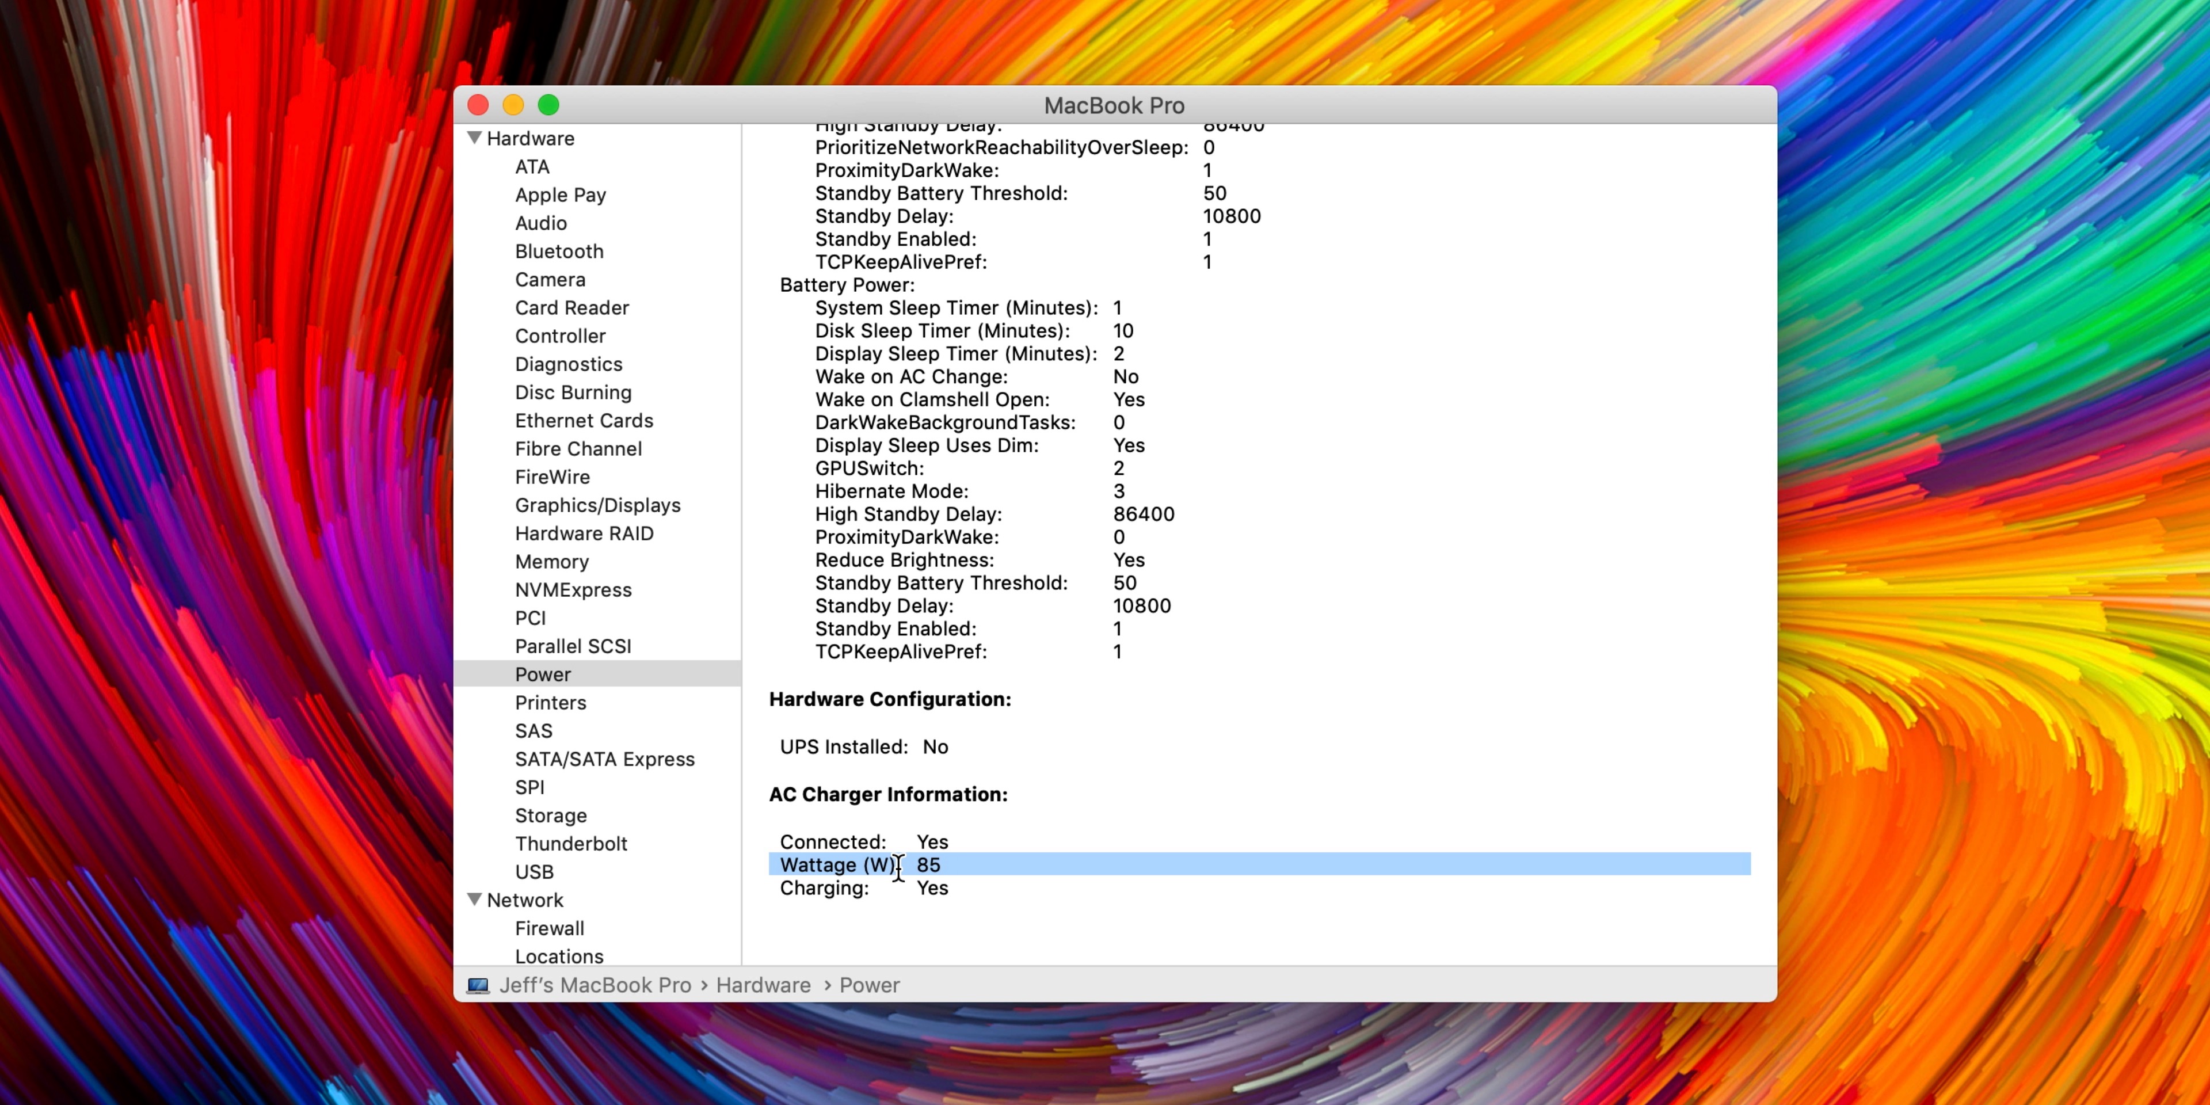
Task: Open the Bluetooth hardware section
Action: pos(559,252)
